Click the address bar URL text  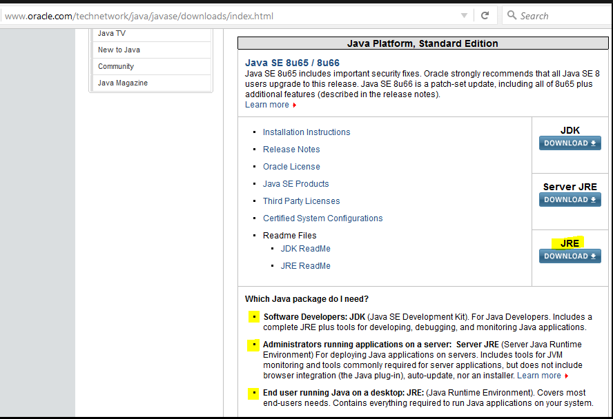138,16
